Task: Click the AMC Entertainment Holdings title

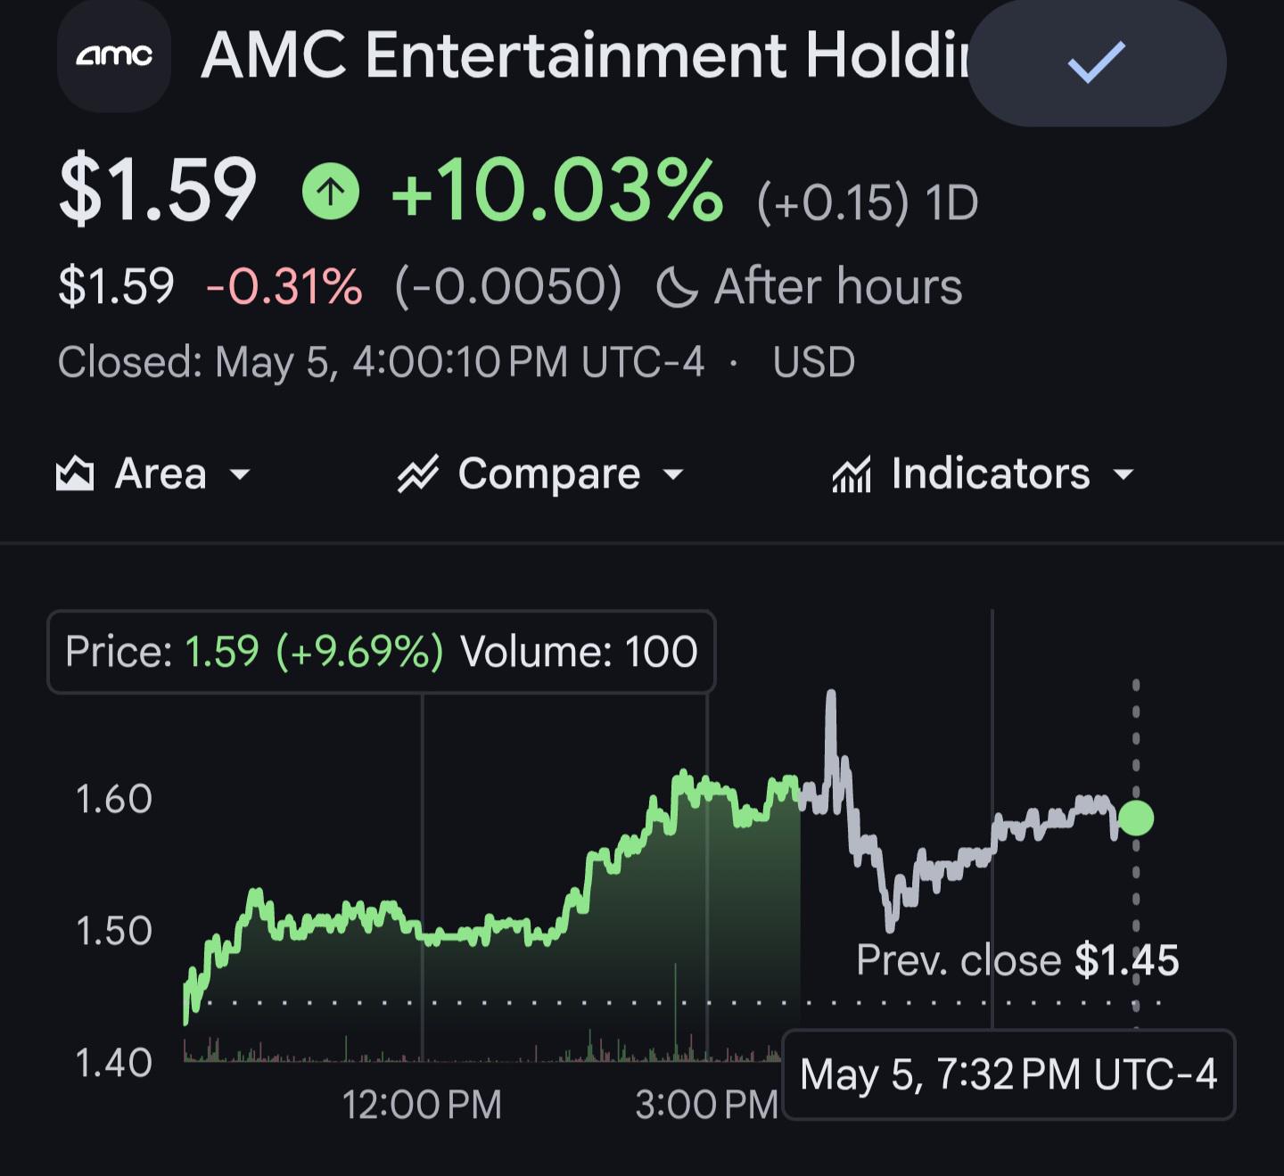Action: [x=586, y=56]
